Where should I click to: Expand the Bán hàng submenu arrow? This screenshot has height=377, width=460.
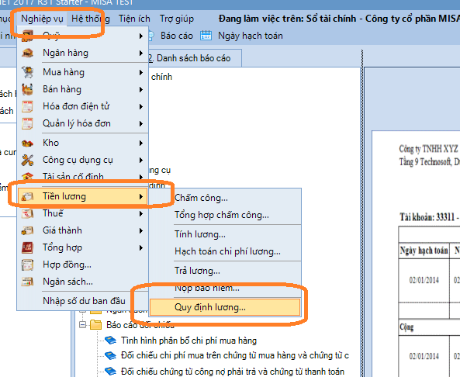141,89
